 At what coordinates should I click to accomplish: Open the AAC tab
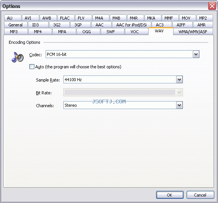(x=101, y=25)
